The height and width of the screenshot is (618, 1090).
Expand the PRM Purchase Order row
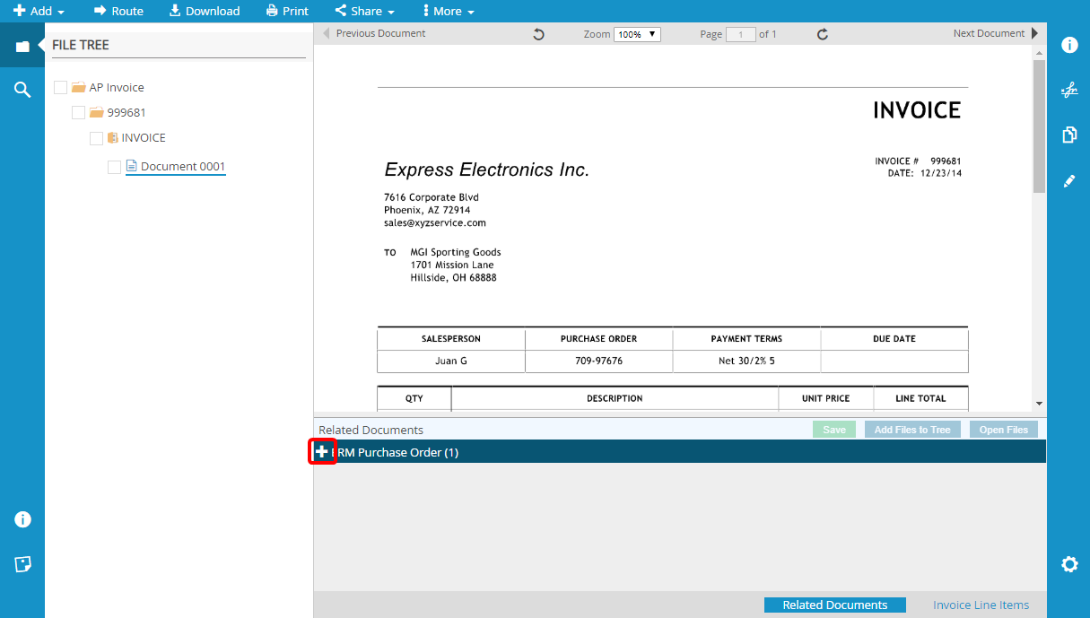pos(322,452)
